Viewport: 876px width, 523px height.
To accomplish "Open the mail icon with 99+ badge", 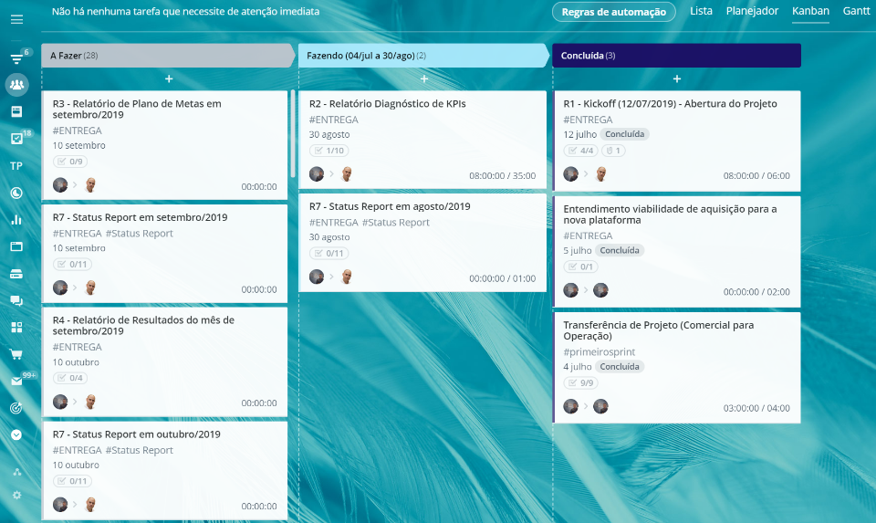I will (x=16, y=382).
